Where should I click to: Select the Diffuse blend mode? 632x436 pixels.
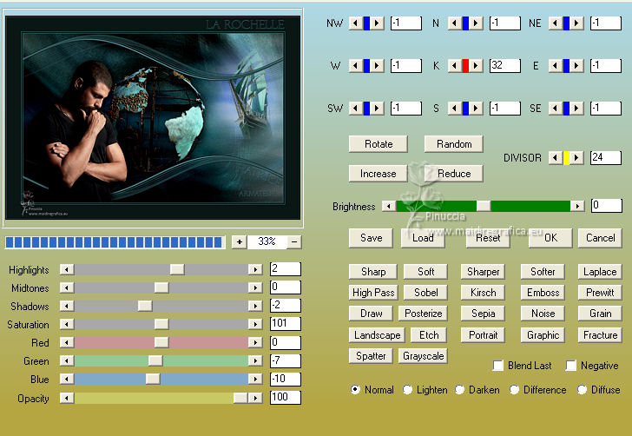point(582,390)
